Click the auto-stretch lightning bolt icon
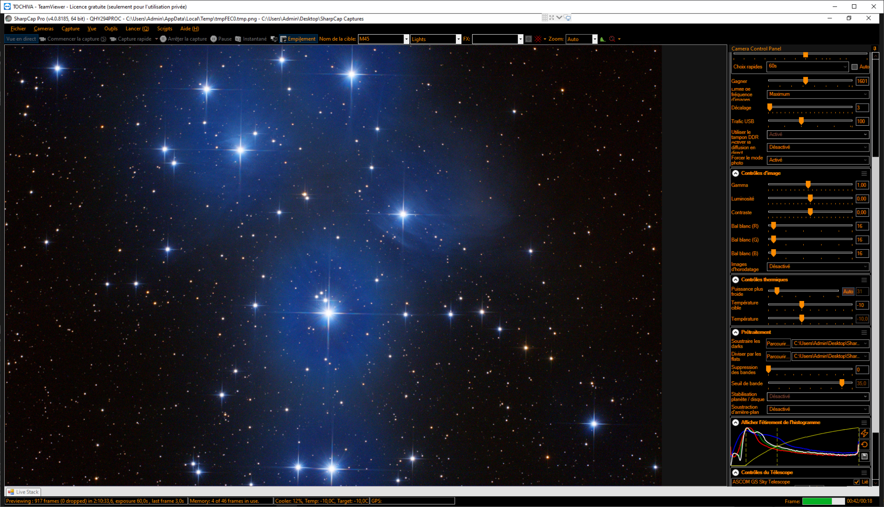This screenshot has height=507, width=884. [864, 433]
